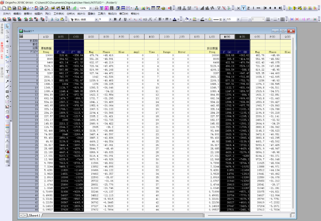Select column header A(X)
The height and width of the screenshot is (221, 321).
[x=46, y=37]
